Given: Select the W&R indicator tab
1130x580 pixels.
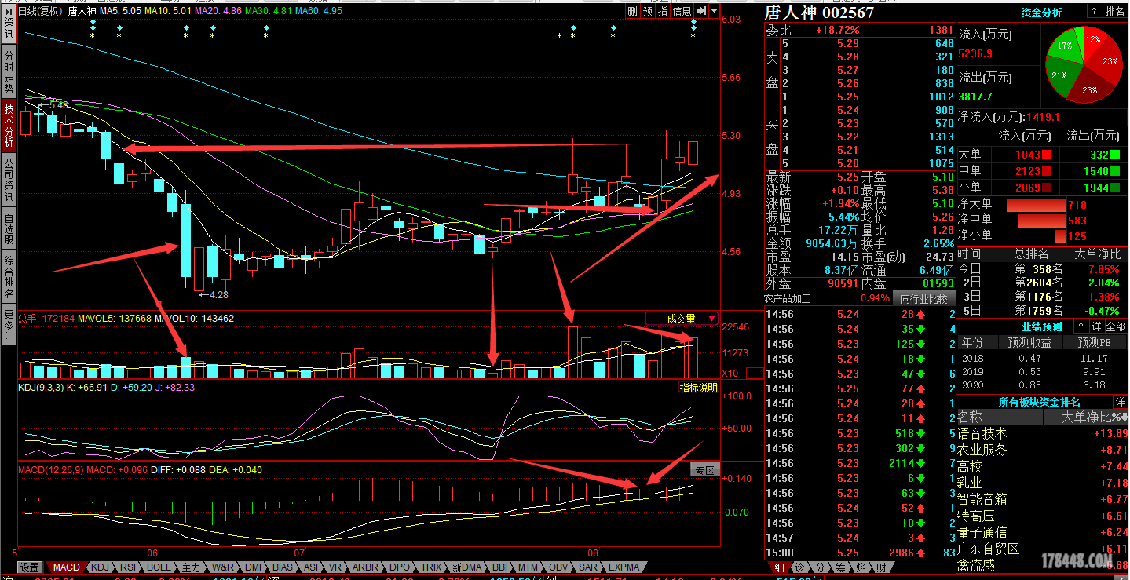Looking at the screenshot, I should tap(223, 567).
